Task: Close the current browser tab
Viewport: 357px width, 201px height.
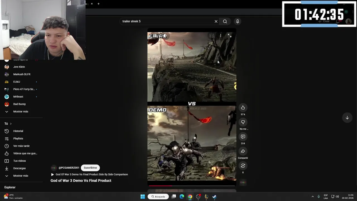Action: coord(92,4)
